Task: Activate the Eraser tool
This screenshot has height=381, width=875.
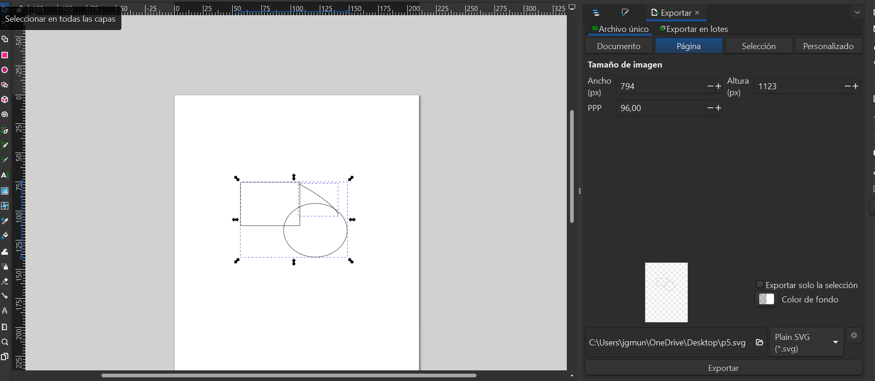Action: (x=5, y=281)
